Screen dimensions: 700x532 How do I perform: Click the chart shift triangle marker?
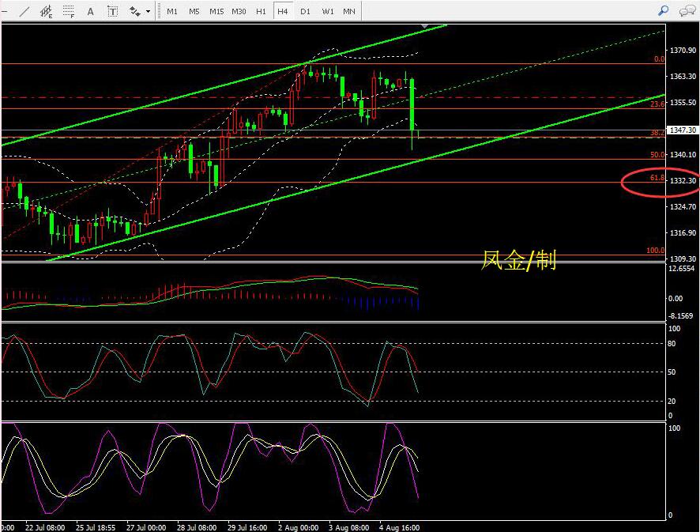click(x=426, y=27)
